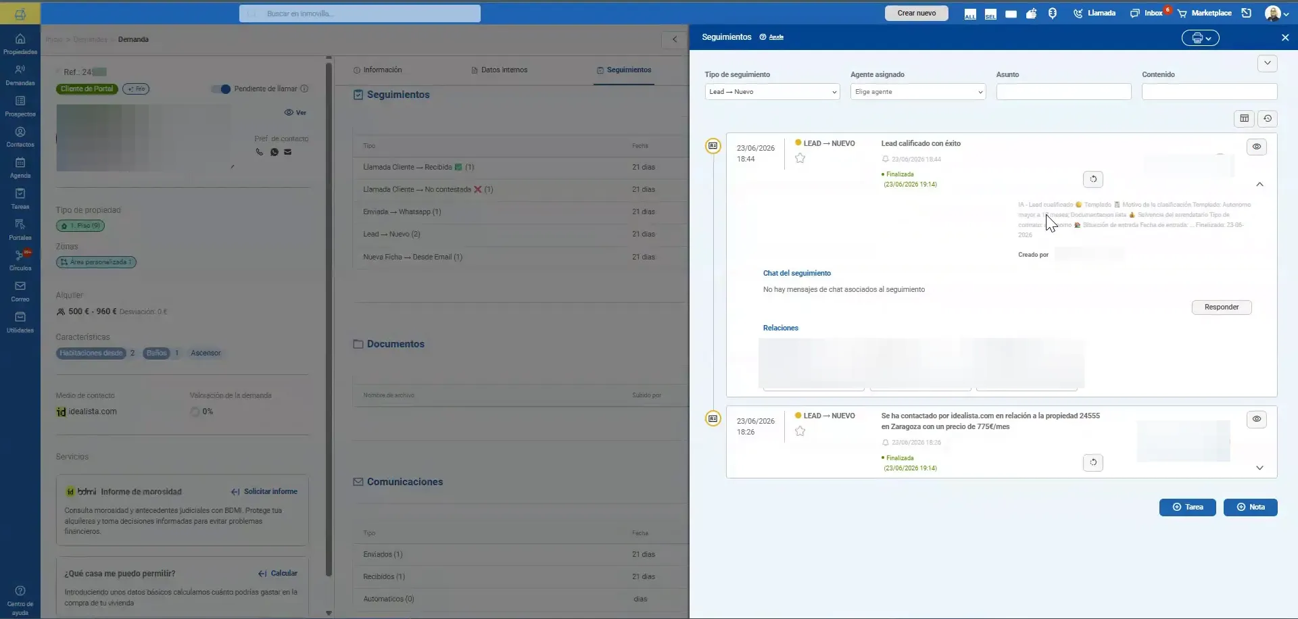Click the clapping hand icon in top bar

[x=1031, y=14]
